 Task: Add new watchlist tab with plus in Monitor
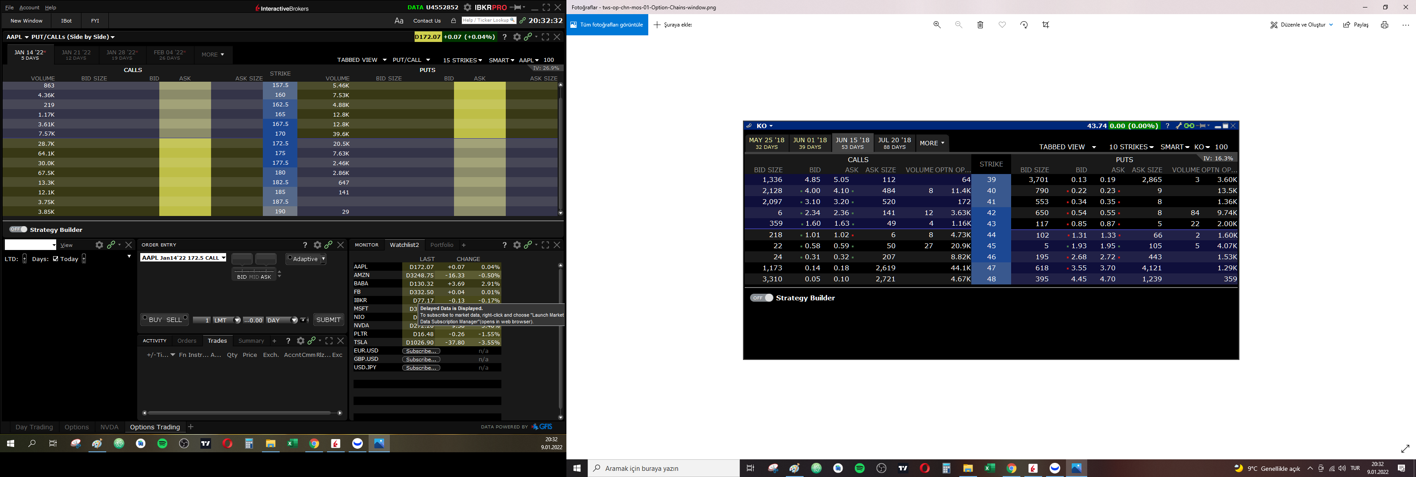(463, 245)
